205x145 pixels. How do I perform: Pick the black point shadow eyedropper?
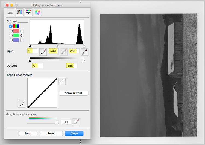pyautogui.click(x=43, y=51)
